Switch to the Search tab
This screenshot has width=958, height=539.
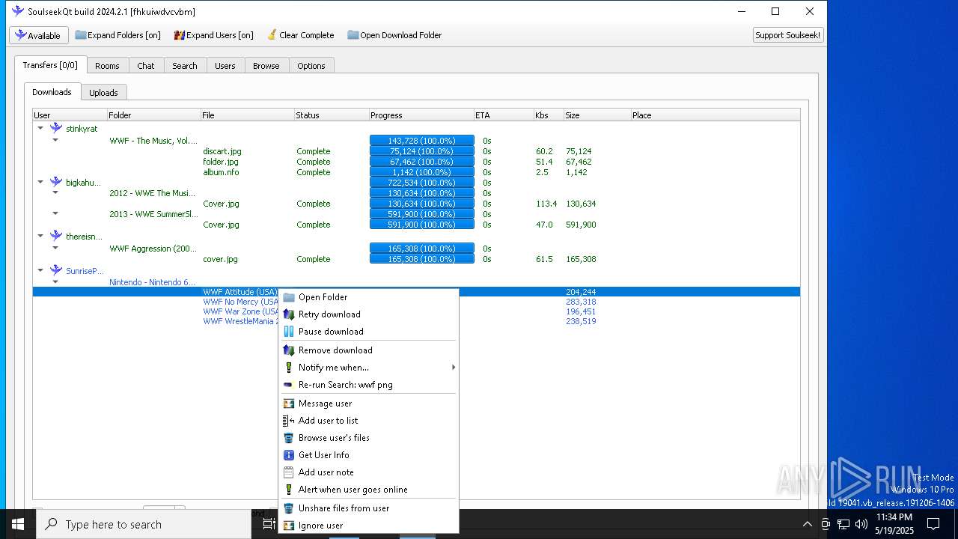coord(185,66)
